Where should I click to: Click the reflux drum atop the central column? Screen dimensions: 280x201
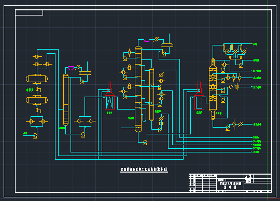click(x=167, y=45)
